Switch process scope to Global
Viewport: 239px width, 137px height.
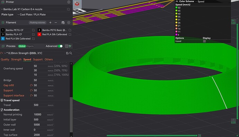(x=22, y=46)
